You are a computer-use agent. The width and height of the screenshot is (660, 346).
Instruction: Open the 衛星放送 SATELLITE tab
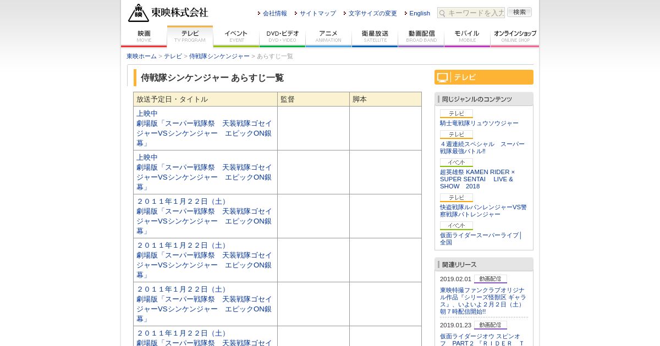[375, 36]
